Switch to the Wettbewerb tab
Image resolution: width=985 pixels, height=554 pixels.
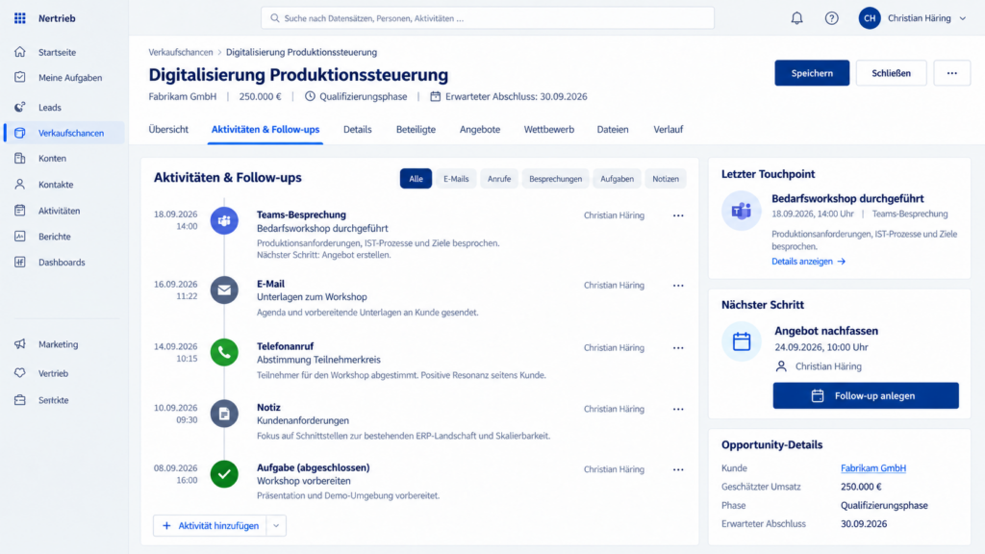(x=549, y=130)
